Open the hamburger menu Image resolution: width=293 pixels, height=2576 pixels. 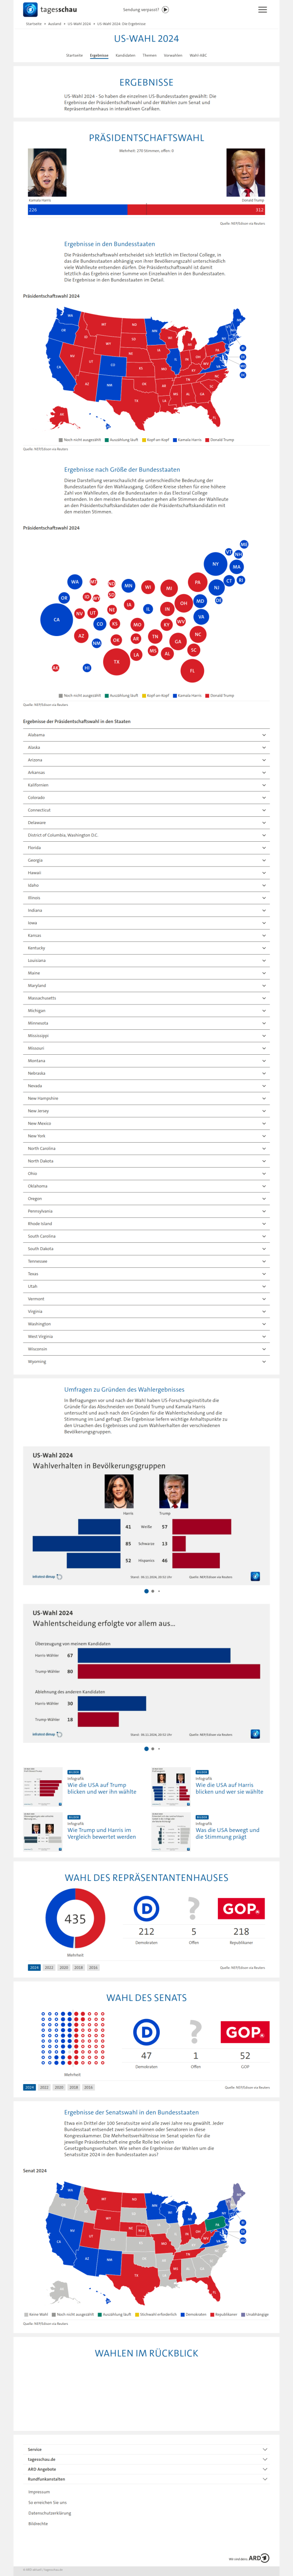tap(262, 9)
